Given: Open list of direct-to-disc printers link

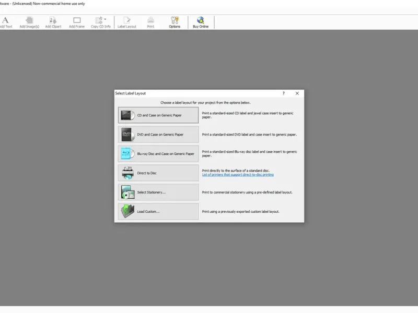Looking at the screenshot, I should [x=238, y=175].
